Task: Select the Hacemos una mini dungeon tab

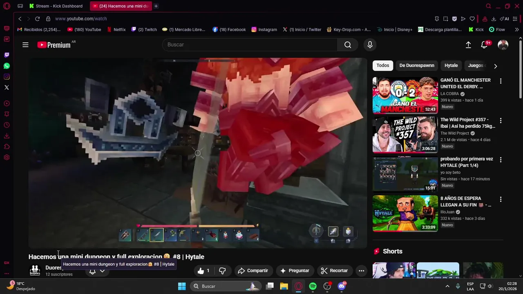Action: coord(121,6)
